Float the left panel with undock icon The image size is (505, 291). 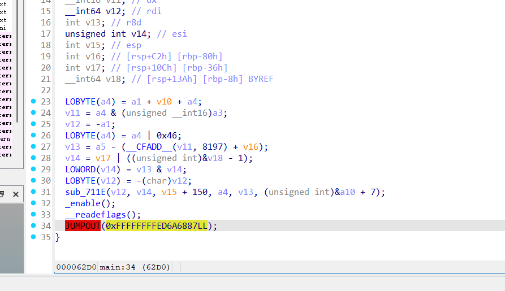(x=2, y=194)
